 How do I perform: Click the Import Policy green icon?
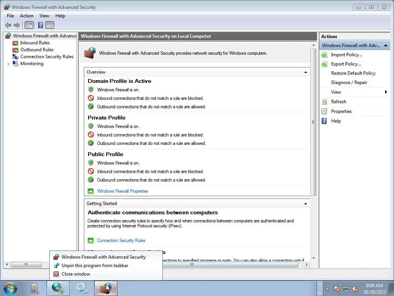pos(324,55)
